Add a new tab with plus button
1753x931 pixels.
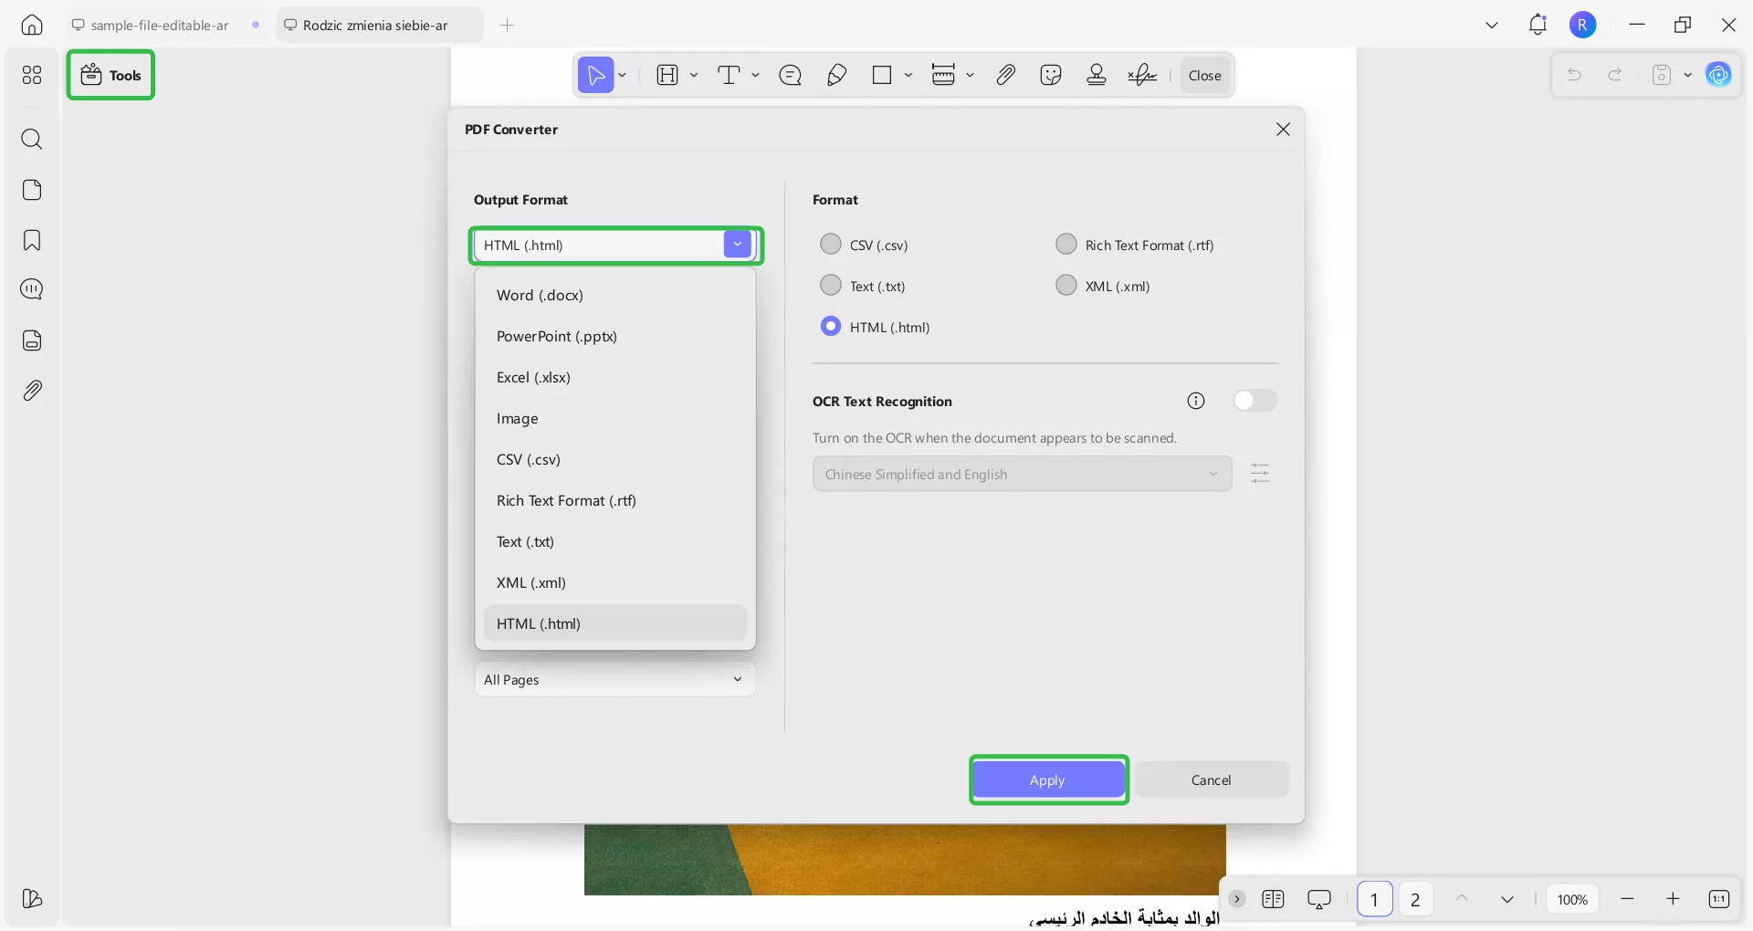coord(508,25)
